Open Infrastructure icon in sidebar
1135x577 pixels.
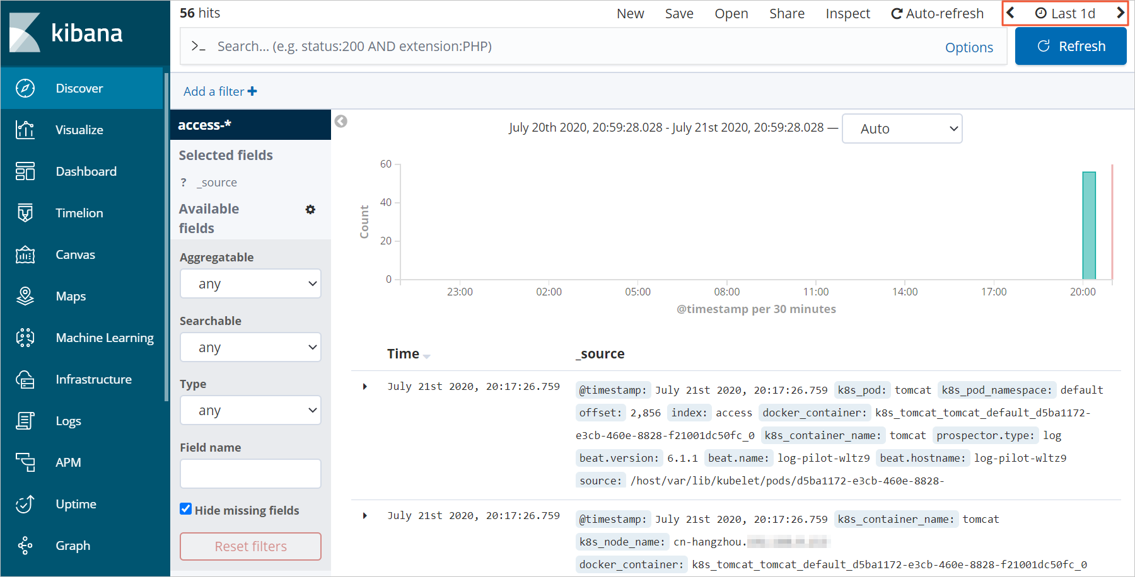[x=25, y=379]
